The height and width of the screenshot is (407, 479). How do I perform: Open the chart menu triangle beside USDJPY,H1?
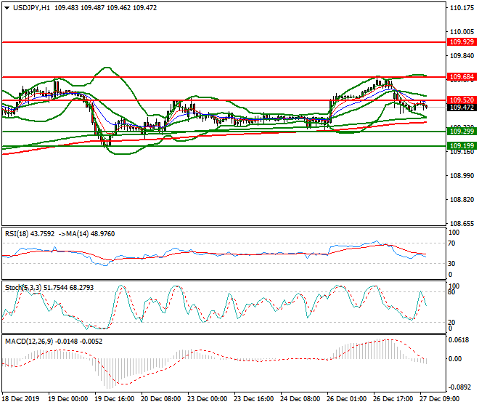[x=7, y=8]
